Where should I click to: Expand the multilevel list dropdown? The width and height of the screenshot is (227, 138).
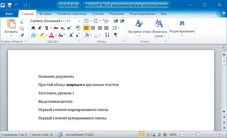click(x=109, y=21)
